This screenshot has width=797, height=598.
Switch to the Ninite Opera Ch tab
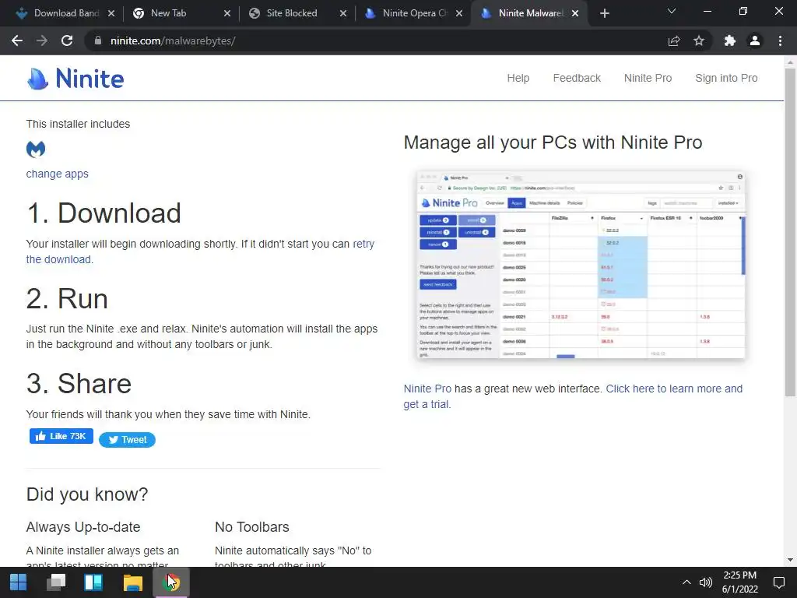(x=413, y=13)
